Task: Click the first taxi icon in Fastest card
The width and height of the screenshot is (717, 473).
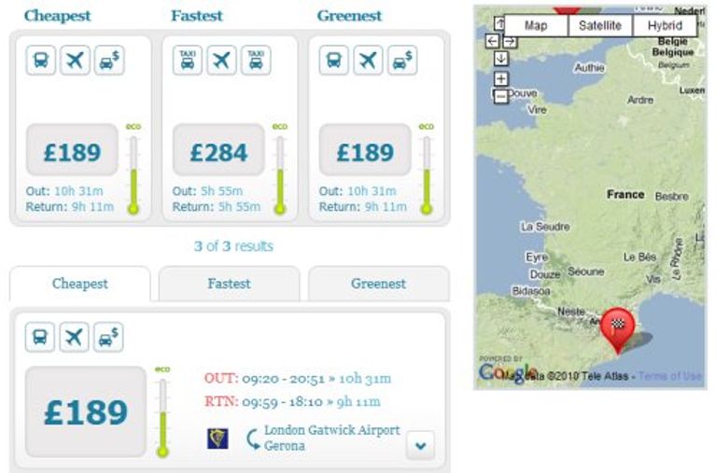Action: pos(188,60)
